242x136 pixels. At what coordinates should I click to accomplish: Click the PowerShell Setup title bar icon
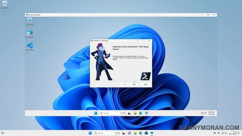(91, 40)
